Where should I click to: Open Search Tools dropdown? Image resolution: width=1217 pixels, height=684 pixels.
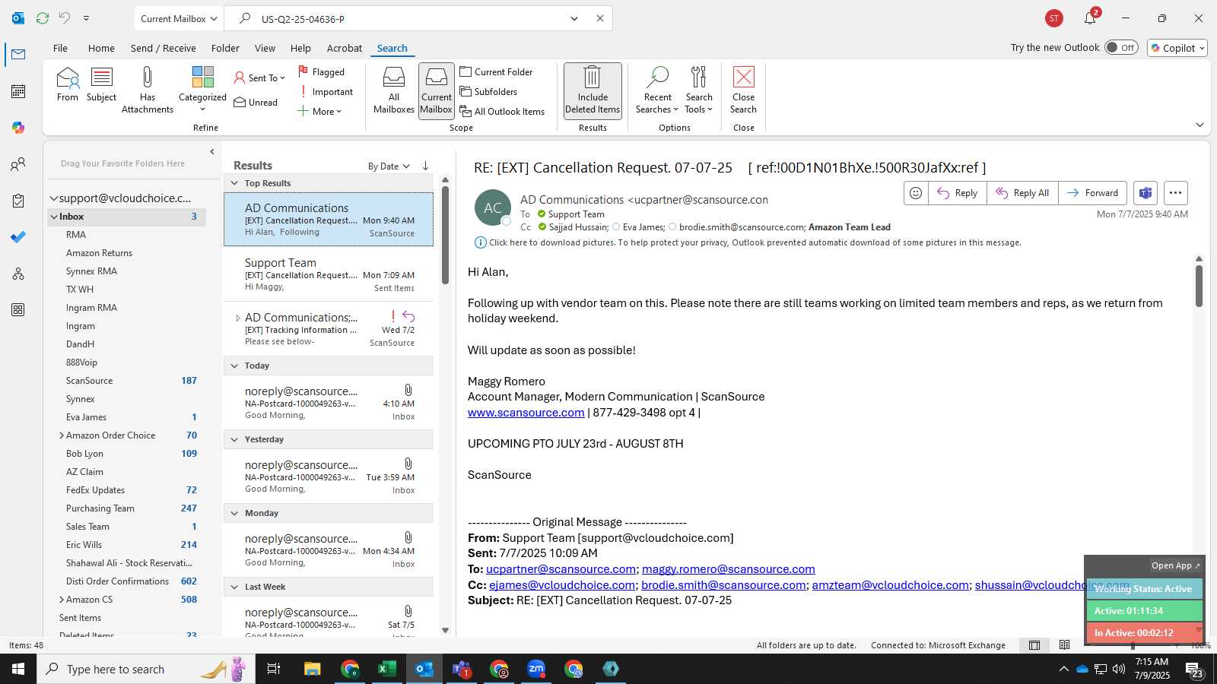coord(699,90)
